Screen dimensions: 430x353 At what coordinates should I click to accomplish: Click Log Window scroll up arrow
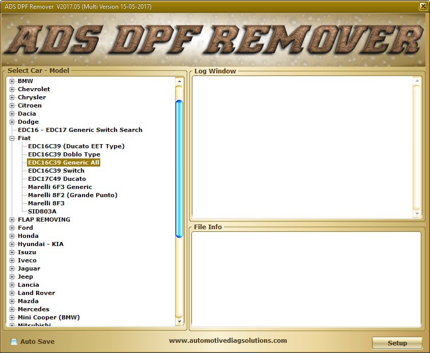tap(417, 81)
